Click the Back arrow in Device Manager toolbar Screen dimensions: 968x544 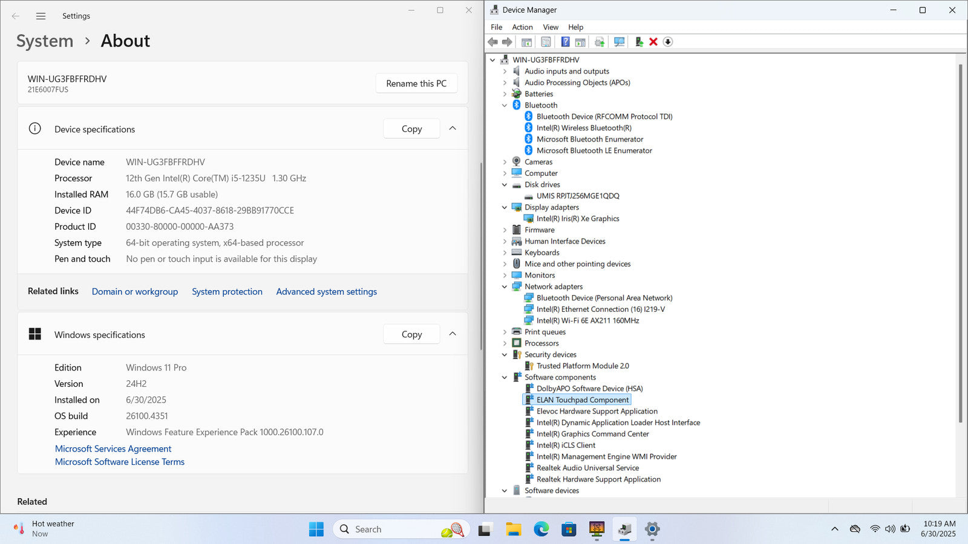pyautogui.click(x=493, y=42)
